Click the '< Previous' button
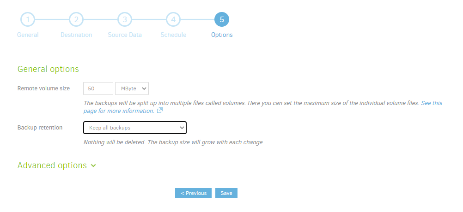The image size is (463, 212). click(x=193, y=193)
